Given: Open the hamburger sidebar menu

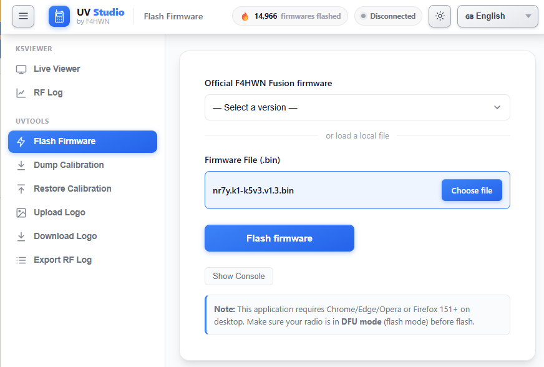Looking at the screenshot, I should [23, 16].
